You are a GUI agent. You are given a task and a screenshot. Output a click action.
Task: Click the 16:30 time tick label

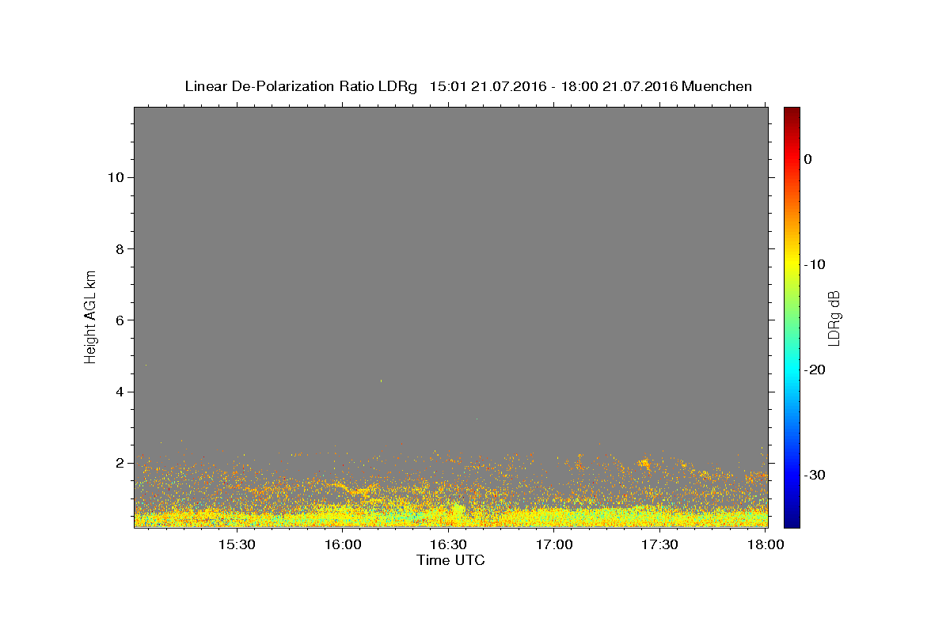(448, 544)
